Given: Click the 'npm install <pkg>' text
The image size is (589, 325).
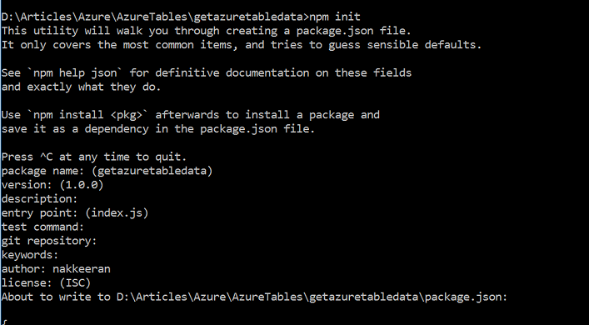Looking at the screenshot, I should (88, 115).
